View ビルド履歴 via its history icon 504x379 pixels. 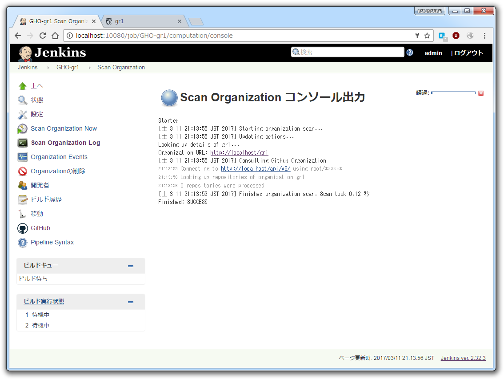22,199
